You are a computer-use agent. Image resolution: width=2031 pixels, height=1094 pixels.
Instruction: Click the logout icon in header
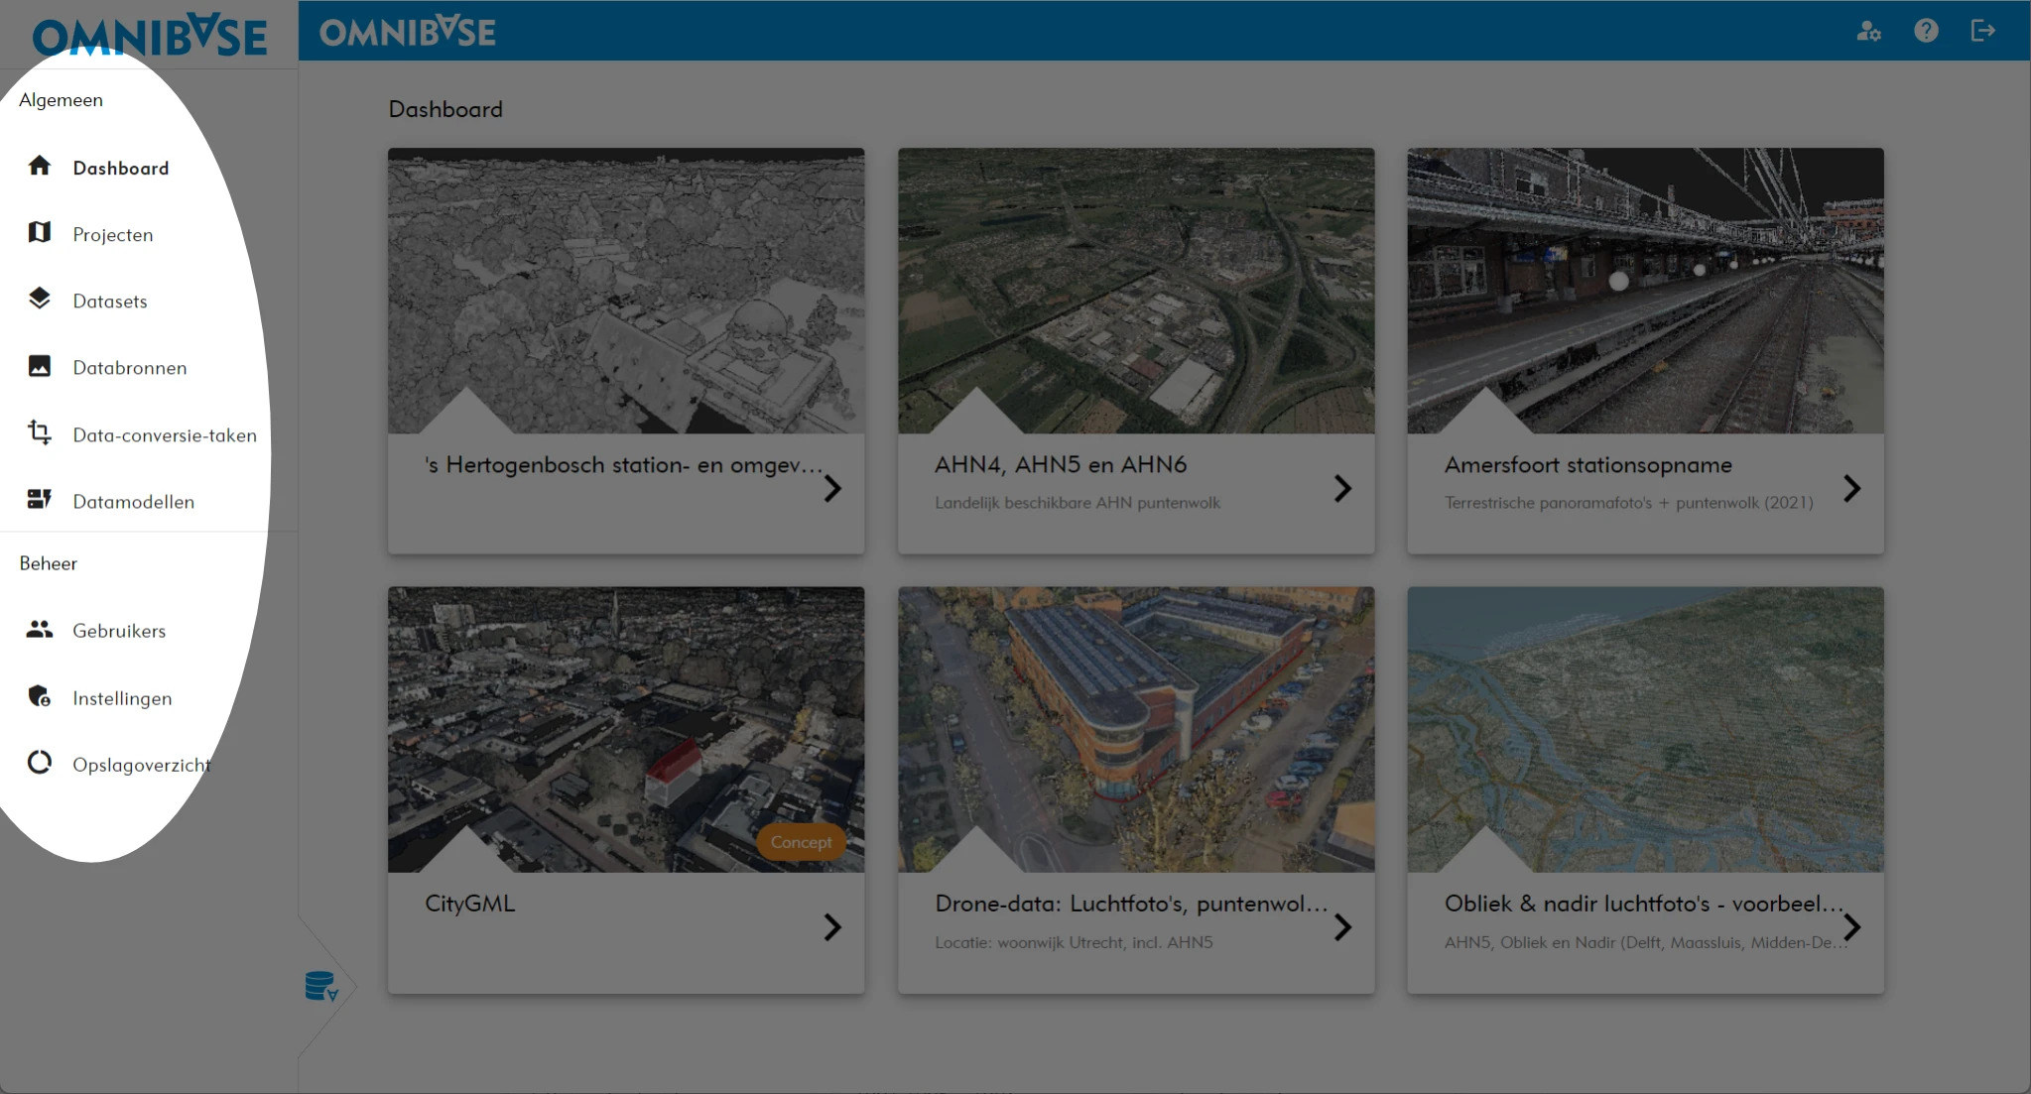coord(1982,31)
